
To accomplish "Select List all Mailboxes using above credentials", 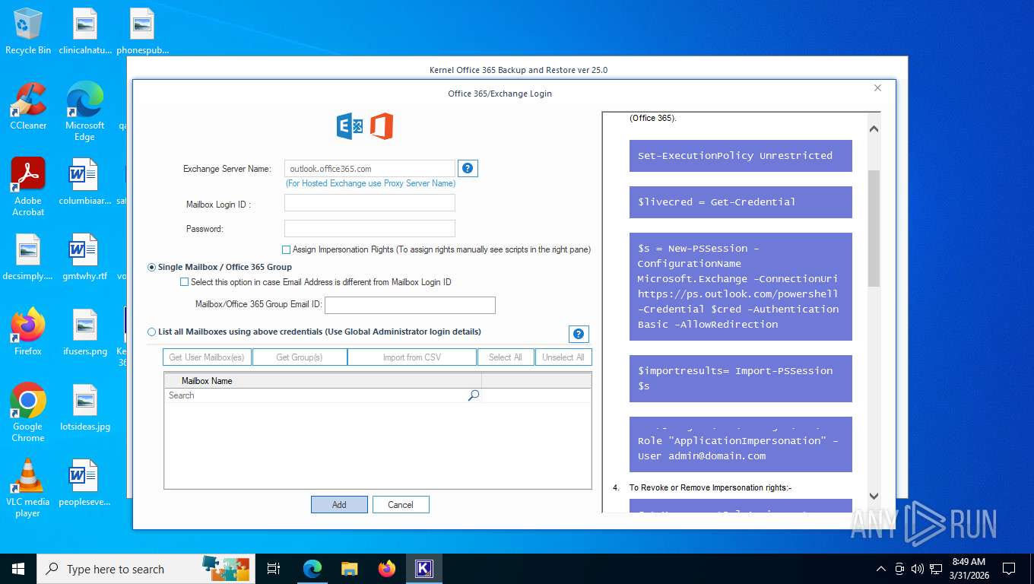I will point(151,332).
